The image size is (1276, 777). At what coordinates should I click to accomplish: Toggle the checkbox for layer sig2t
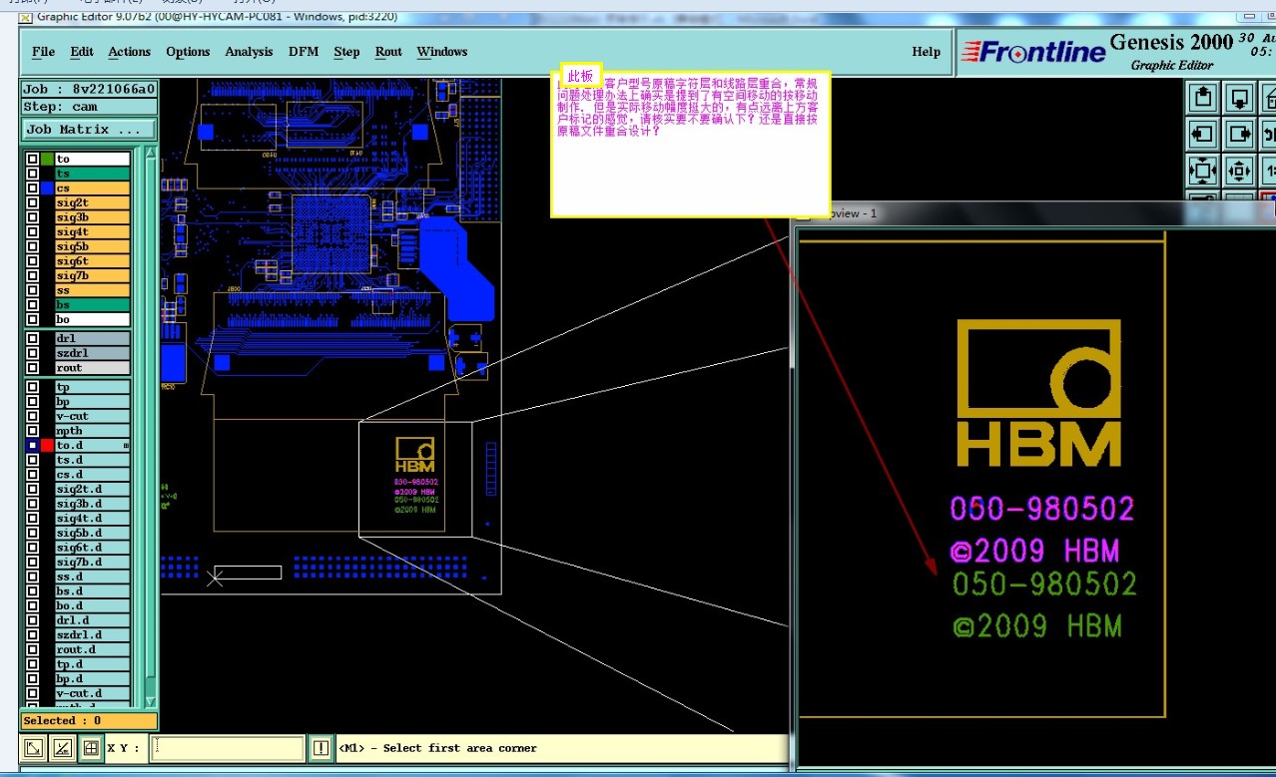pyautogui.click(x=33, y=203)
